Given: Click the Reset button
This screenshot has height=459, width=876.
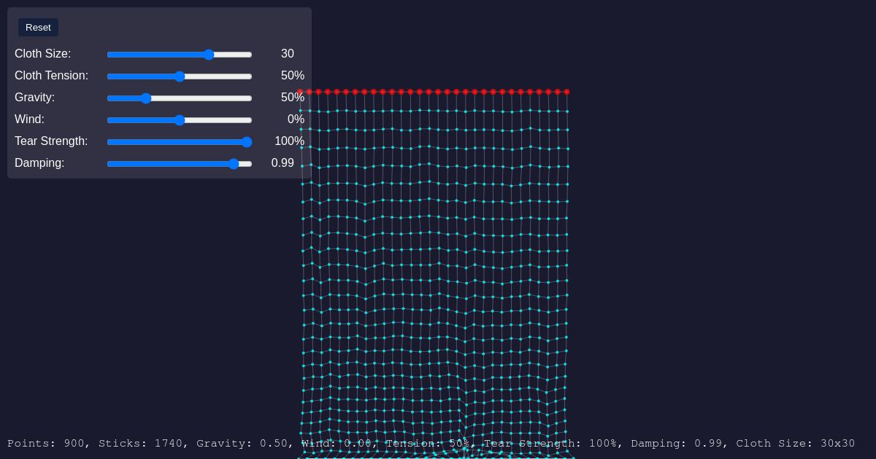Looking at the screenshot, I should point(38,28).
